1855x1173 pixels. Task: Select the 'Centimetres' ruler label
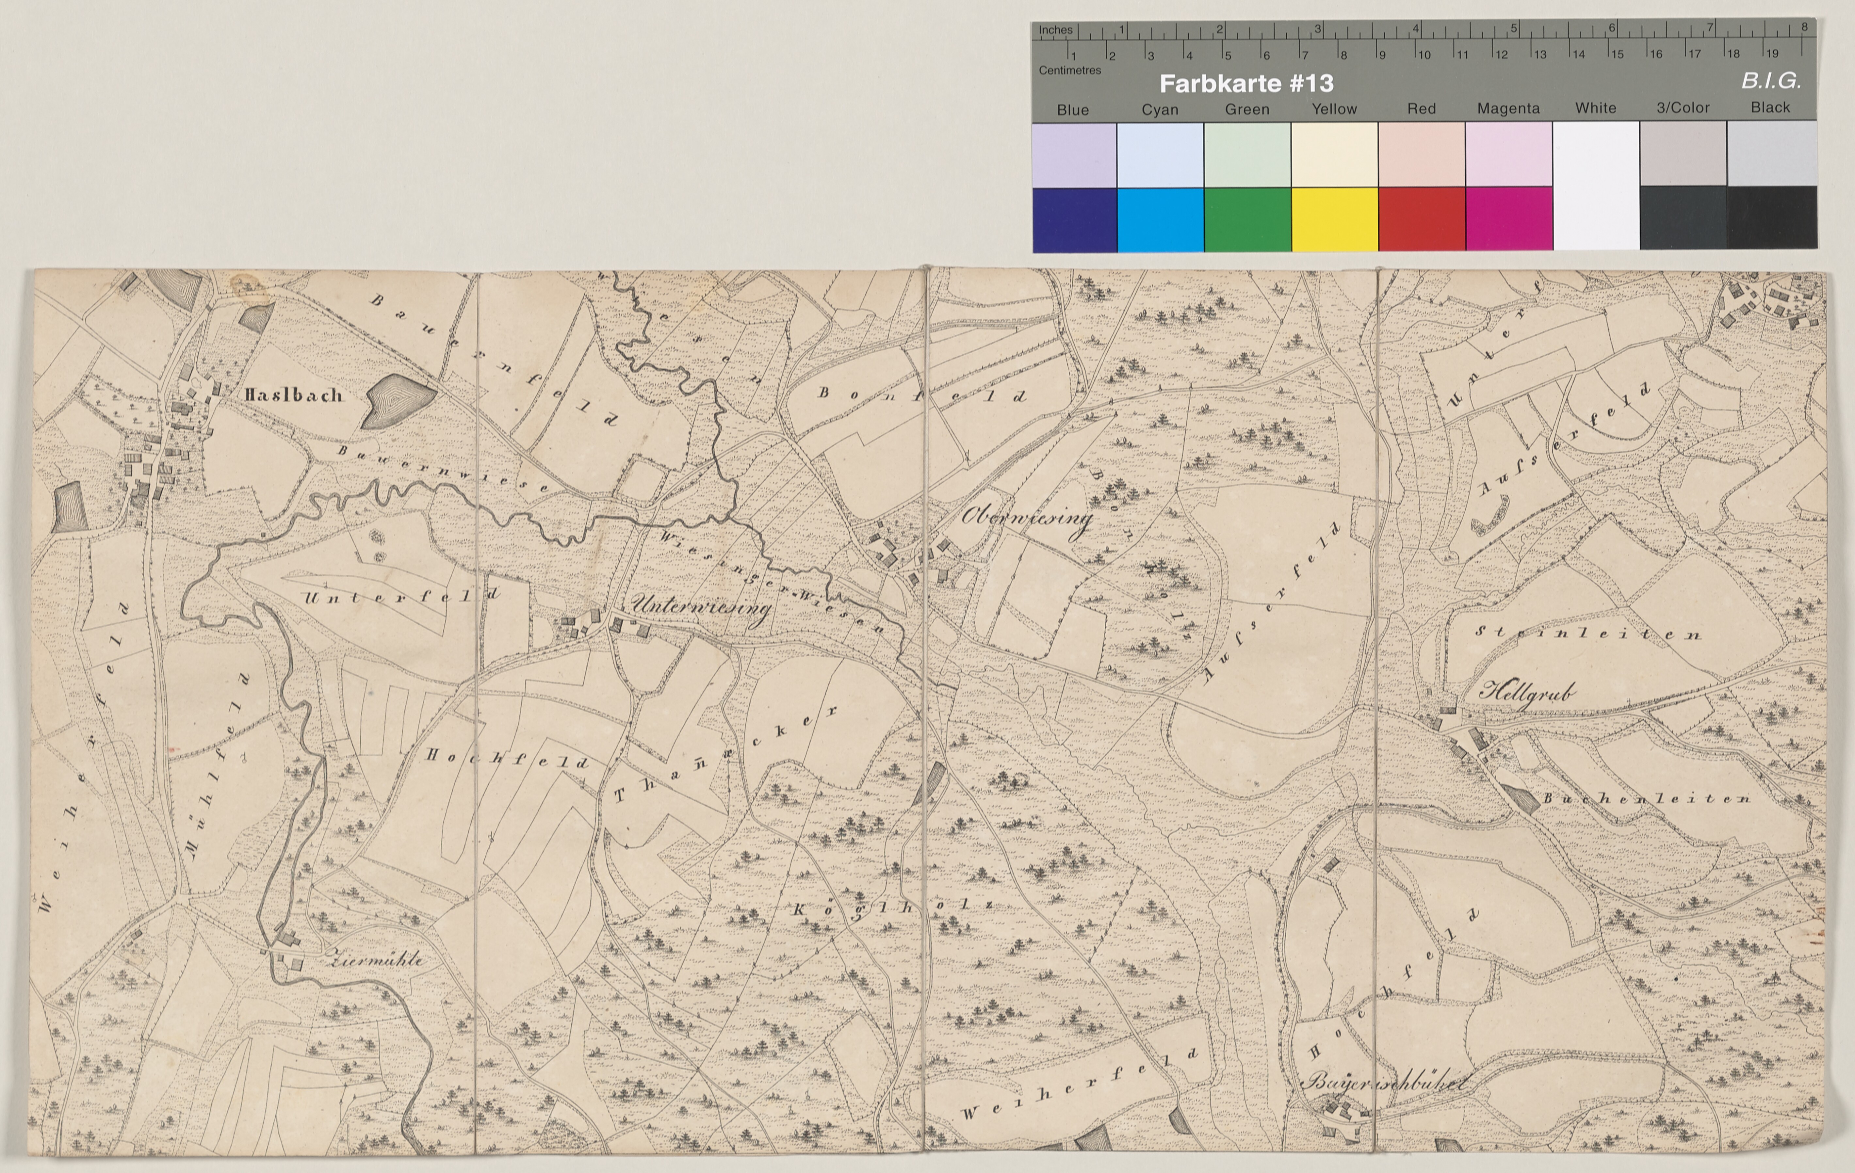(1070, 70)
